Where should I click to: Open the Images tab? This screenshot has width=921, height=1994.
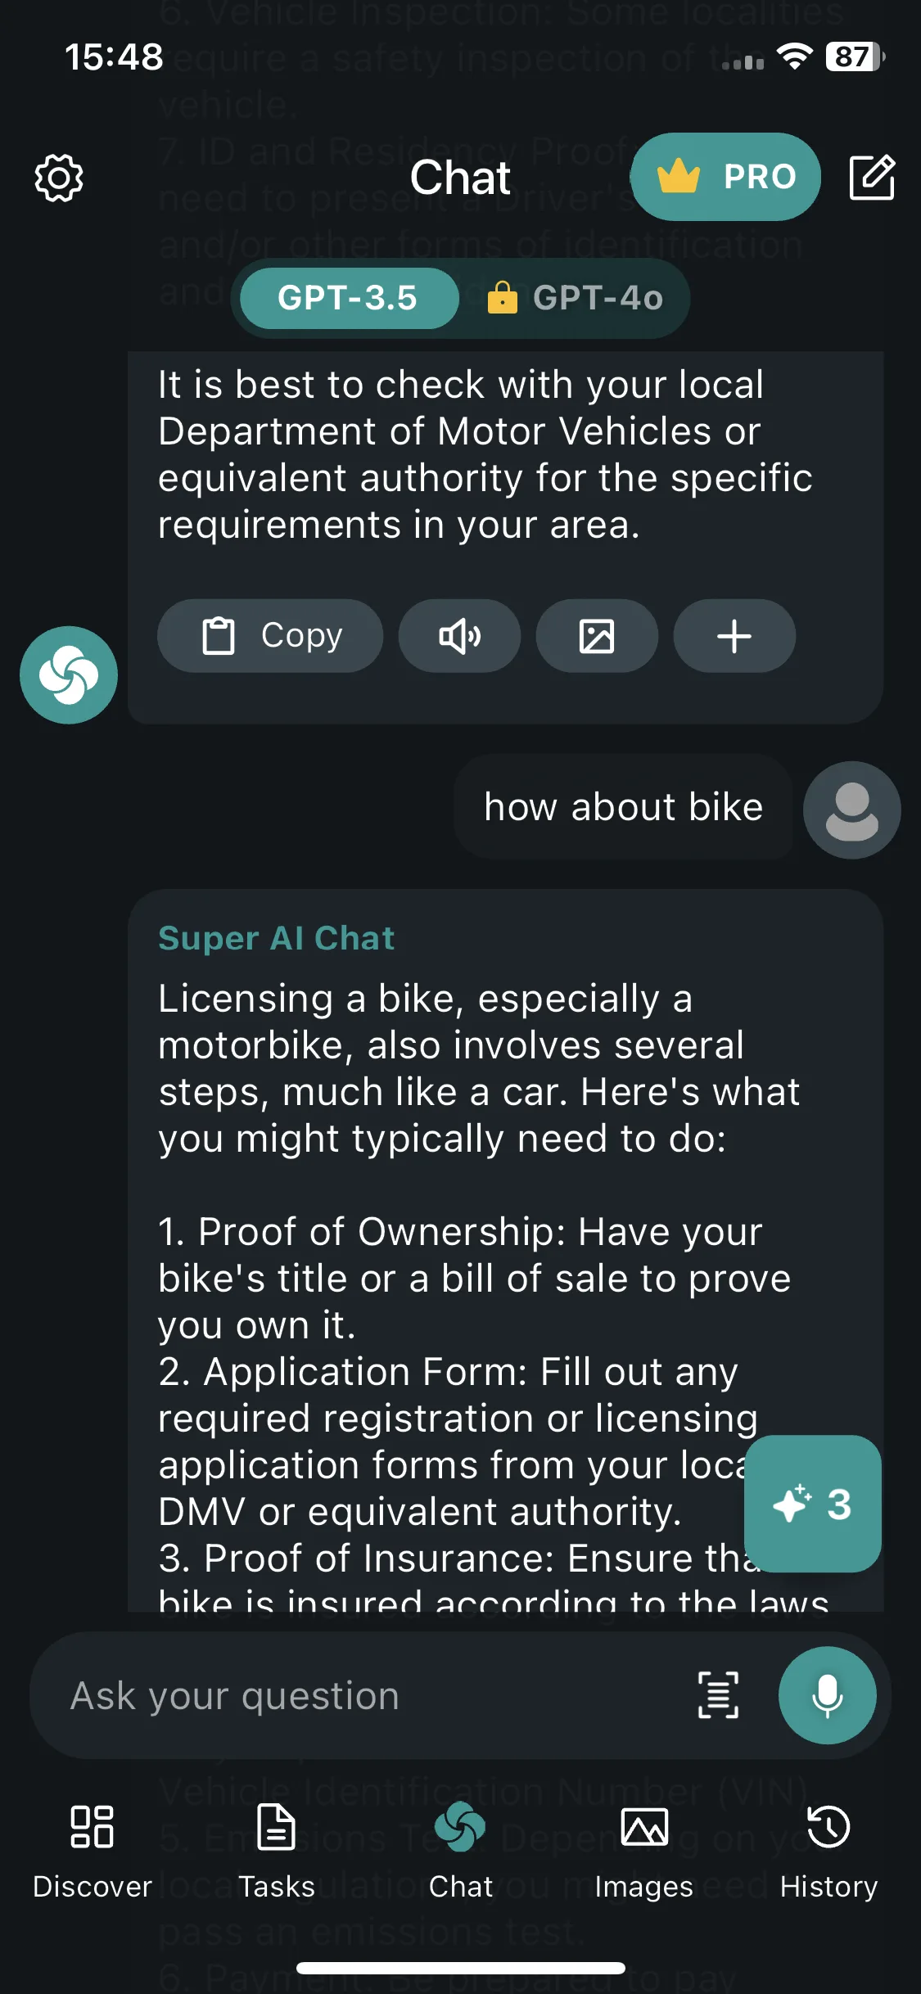click(644, 1852)
